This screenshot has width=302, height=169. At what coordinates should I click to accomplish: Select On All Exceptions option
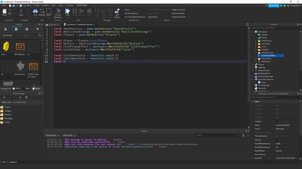[130, 14]
